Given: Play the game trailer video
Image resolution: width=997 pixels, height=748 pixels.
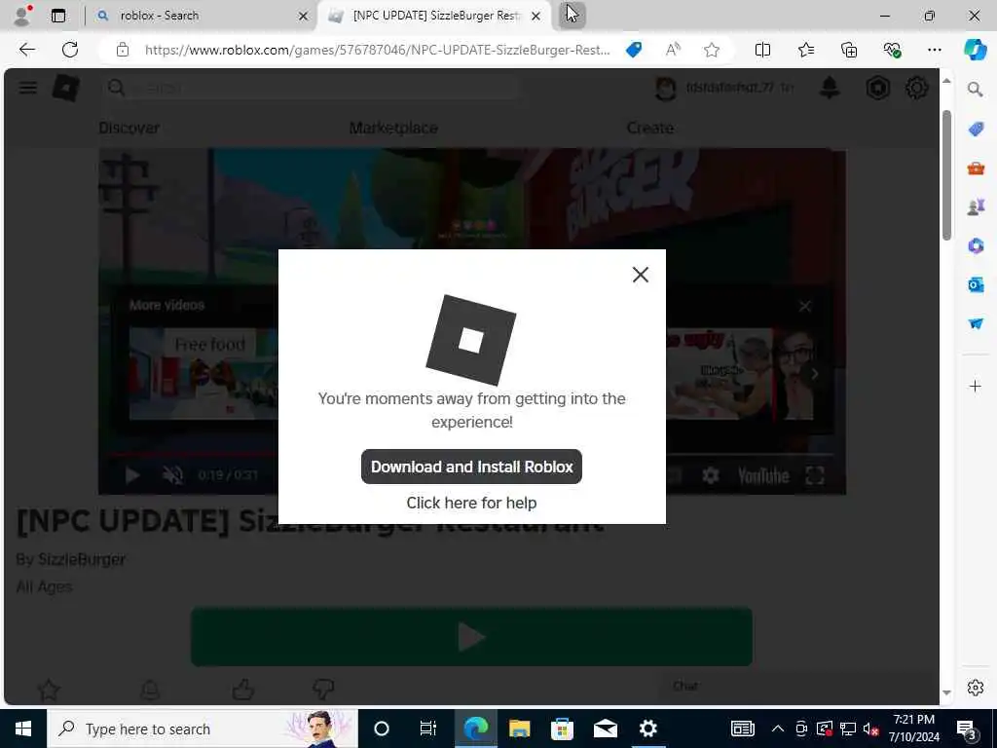Looking at the screenshot, I should (132, 475).
